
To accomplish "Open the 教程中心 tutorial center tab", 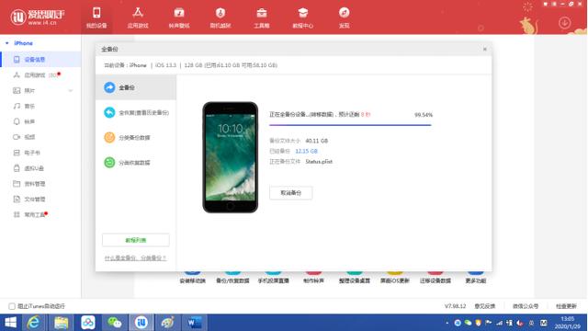I will 302,17.
